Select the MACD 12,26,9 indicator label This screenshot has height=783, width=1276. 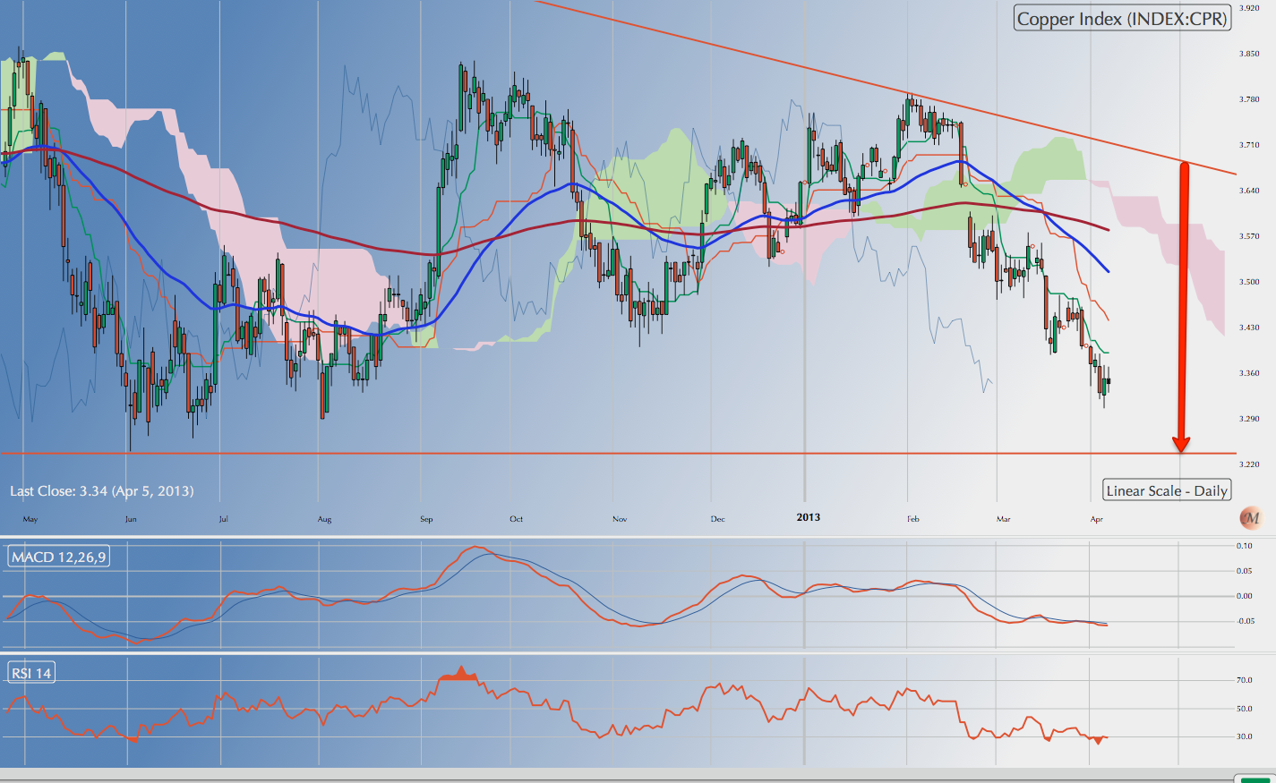pyautogui.click(x=58, y=557)
